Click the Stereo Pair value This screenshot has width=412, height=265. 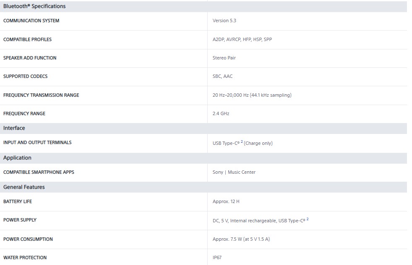[x=224, y=58]
